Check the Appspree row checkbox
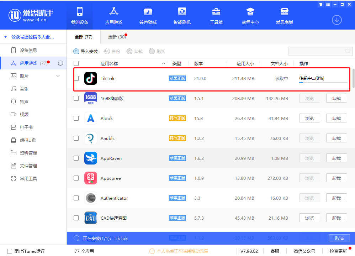 (76, 178)
